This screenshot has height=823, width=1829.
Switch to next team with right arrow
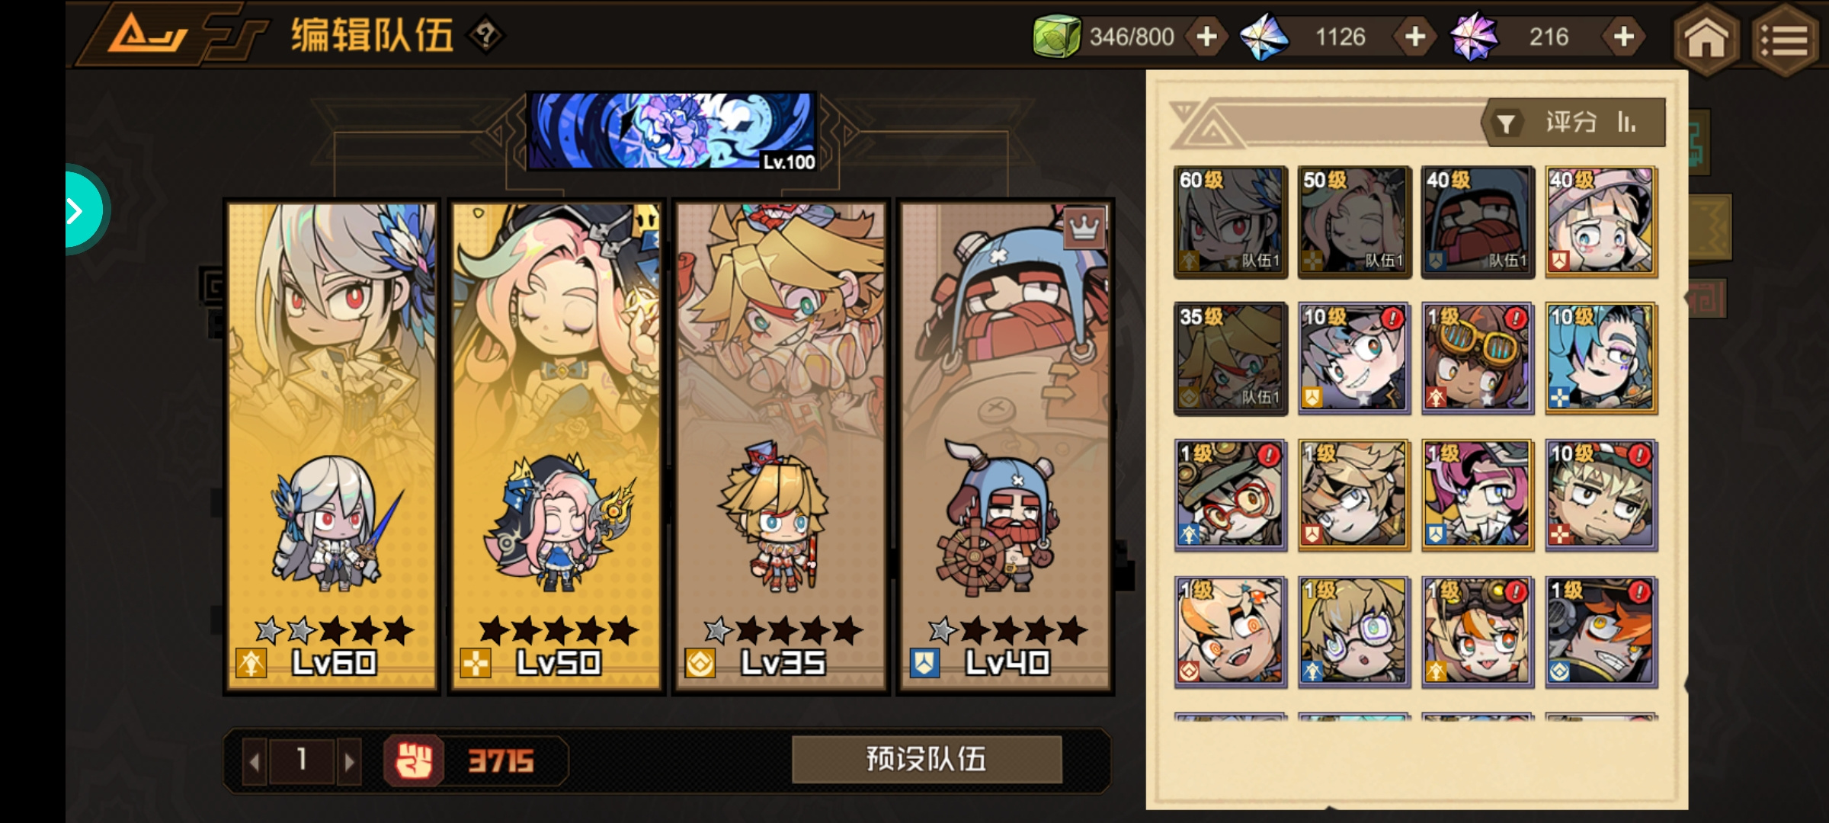(349, 761)
